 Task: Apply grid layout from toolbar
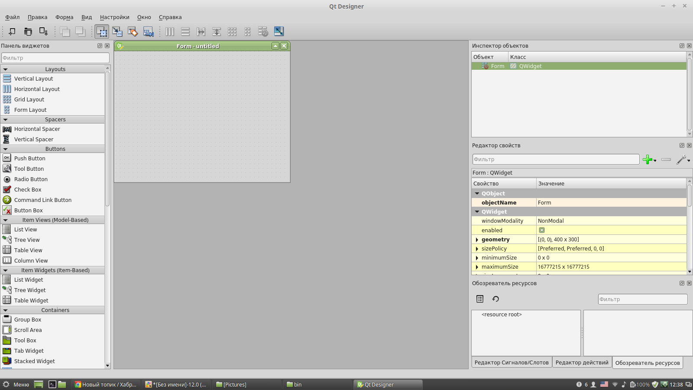coord(232,31)
